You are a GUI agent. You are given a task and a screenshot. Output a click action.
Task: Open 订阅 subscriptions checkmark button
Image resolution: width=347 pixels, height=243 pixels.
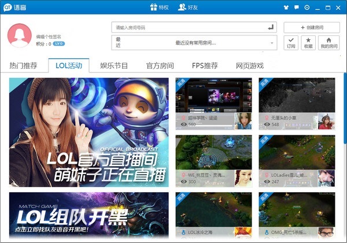tap(291, 43)
